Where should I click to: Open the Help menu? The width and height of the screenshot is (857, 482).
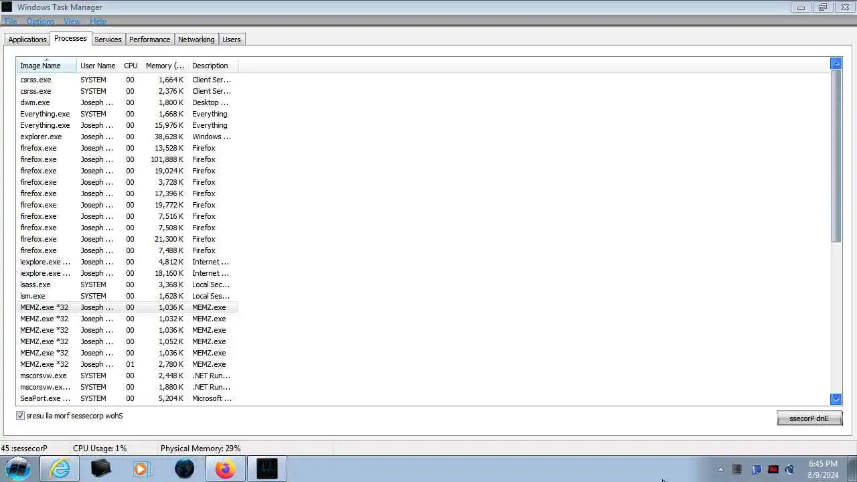(98, 21)
